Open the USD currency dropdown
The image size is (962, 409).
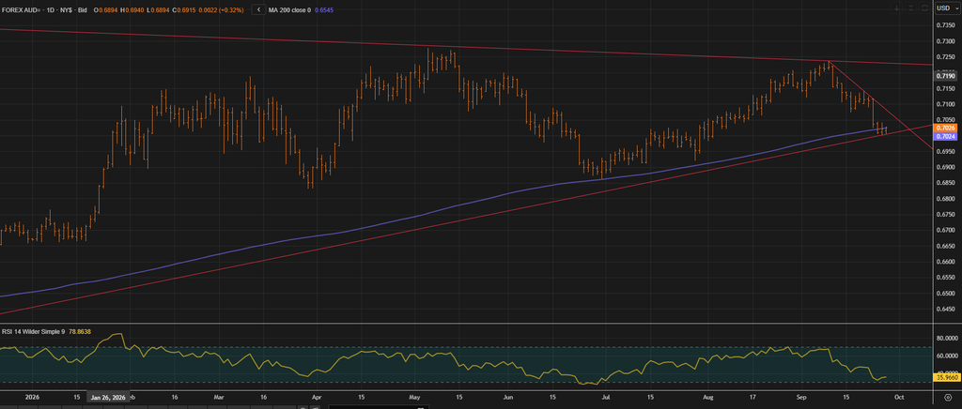pyautogui.click(x=946, y=8)
